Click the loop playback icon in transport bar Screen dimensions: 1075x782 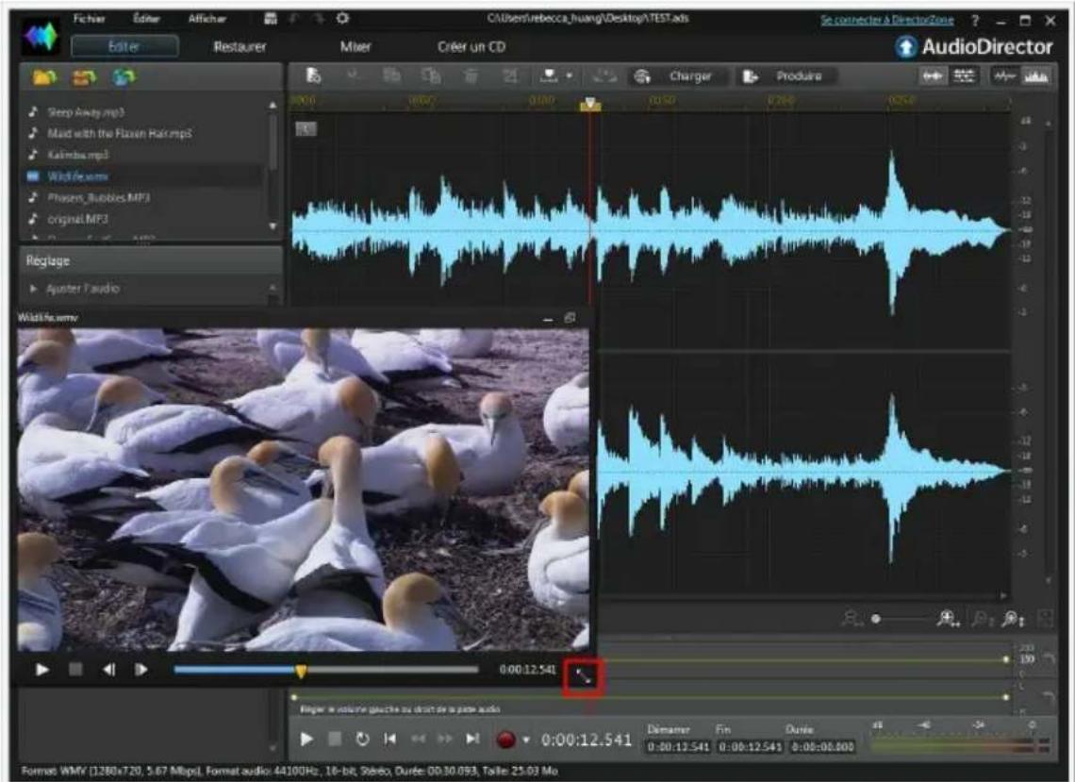click(x=362, y=739)
